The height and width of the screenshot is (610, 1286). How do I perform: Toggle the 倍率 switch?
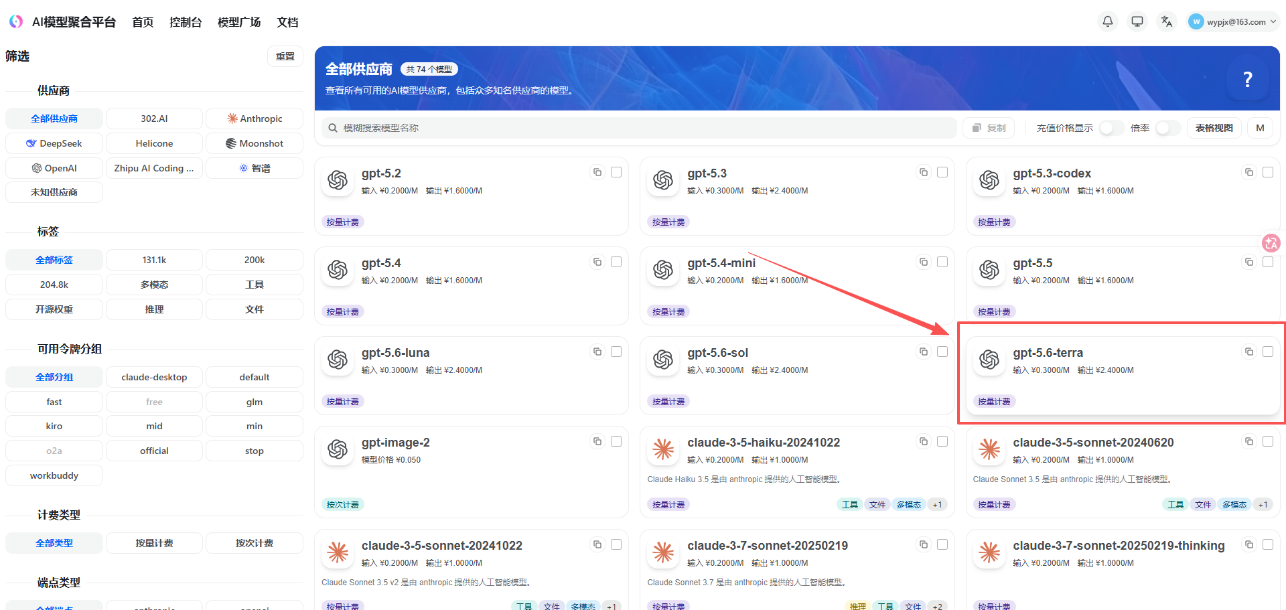[x=1167, y=128]
